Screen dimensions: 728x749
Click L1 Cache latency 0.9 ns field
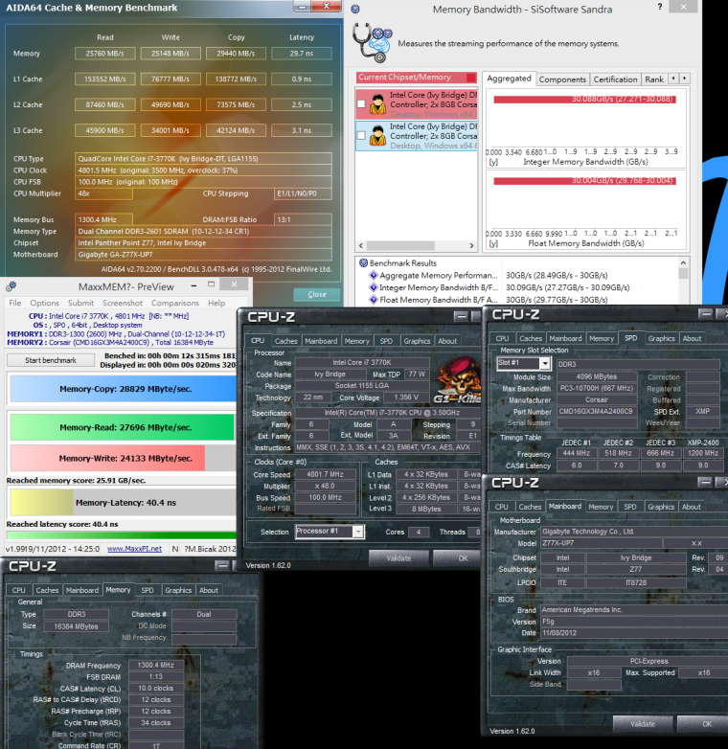pos(302,79)
